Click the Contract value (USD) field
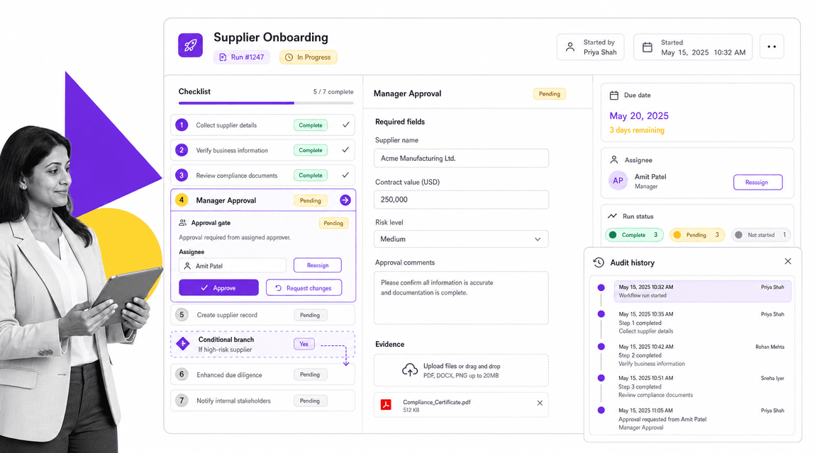817x453 pixels. click(x=461, y=200)
